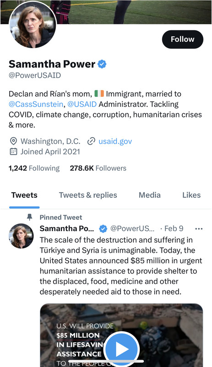View the 1,242 Following list
Viewport: 212px width, 367px height.
[x=34, y=168]
